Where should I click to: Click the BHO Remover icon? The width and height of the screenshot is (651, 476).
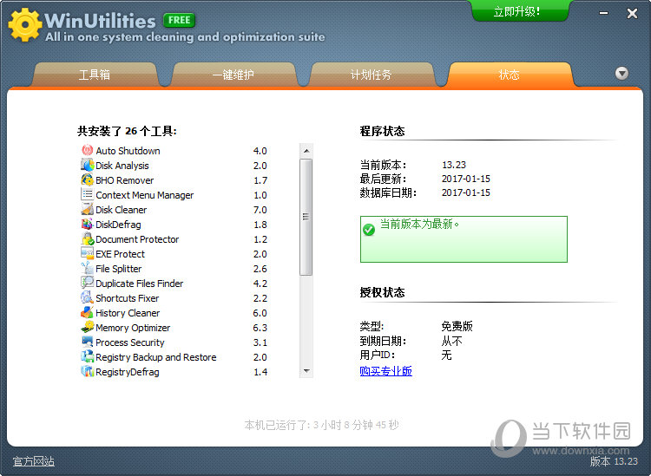pyautogui.click(x=87, y=180)
